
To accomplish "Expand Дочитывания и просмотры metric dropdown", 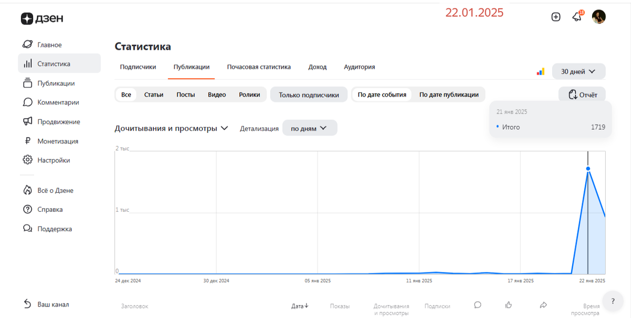I will pyautogui.click(x=171, y=128).
